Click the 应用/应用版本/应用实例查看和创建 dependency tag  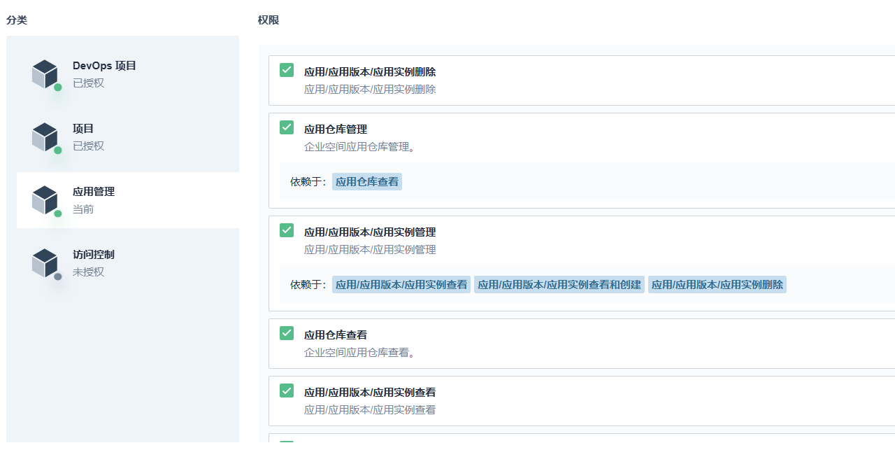(559, 285)
